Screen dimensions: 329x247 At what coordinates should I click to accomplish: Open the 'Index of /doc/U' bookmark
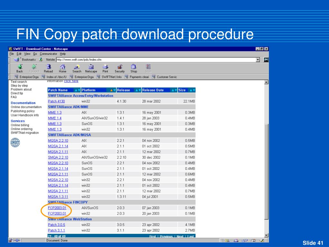(x=54, y=77)
